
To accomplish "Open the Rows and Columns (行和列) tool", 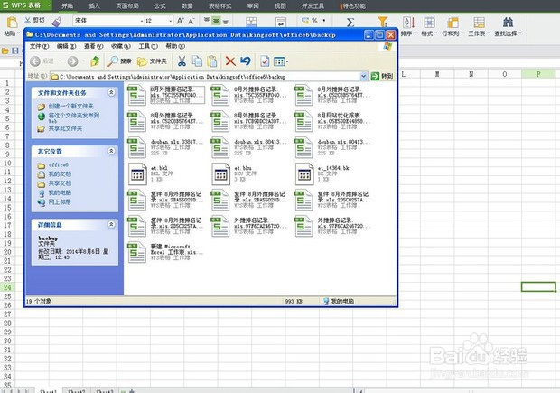I will point(453,26).
